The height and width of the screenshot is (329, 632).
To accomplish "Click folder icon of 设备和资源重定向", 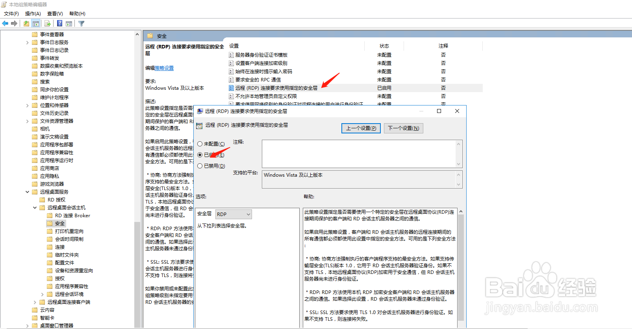I will pos(50,270).
